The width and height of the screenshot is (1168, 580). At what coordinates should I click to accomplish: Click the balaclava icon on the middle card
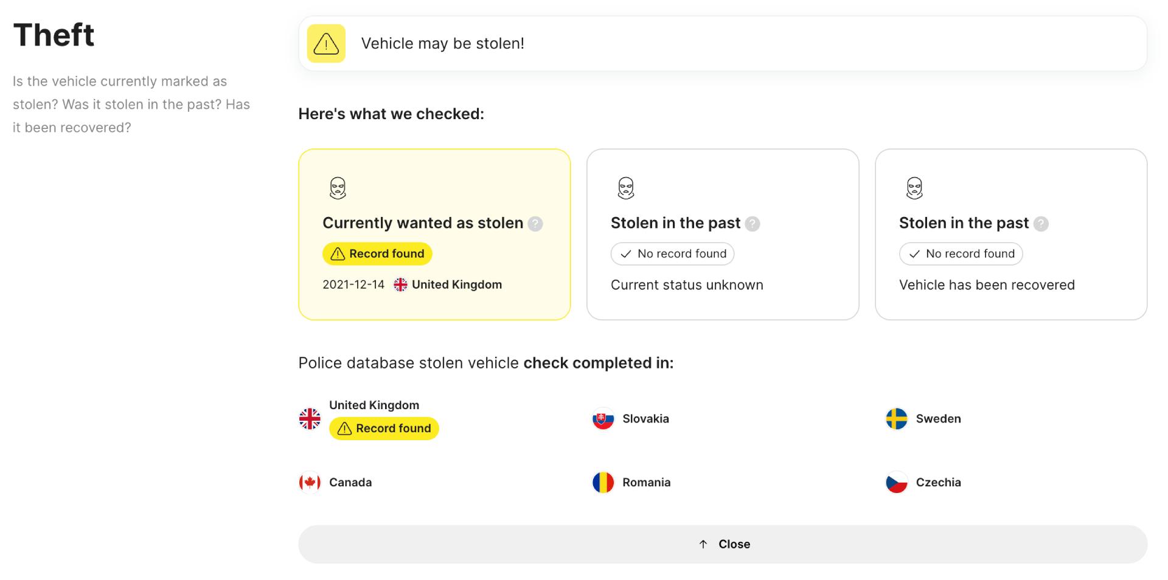point(625,188)
